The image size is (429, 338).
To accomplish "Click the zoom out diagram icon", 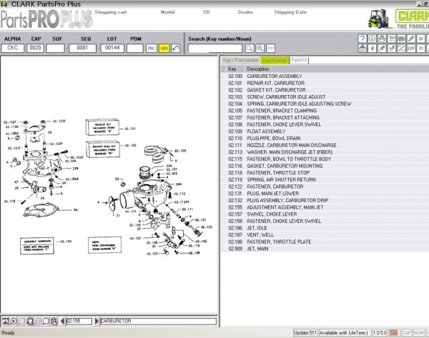I will point(21,321).
